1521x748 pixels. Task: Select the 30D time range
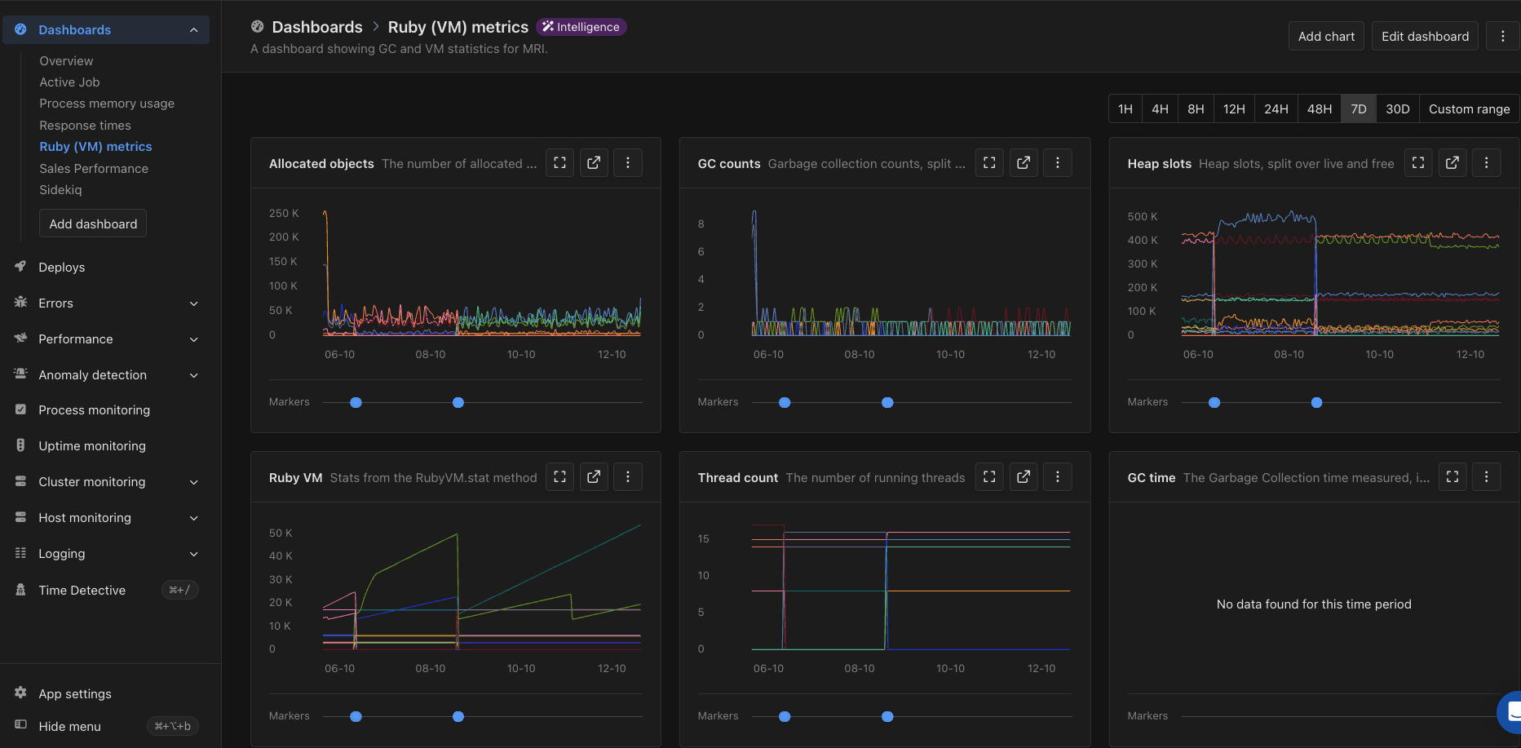click(1398, 109)
